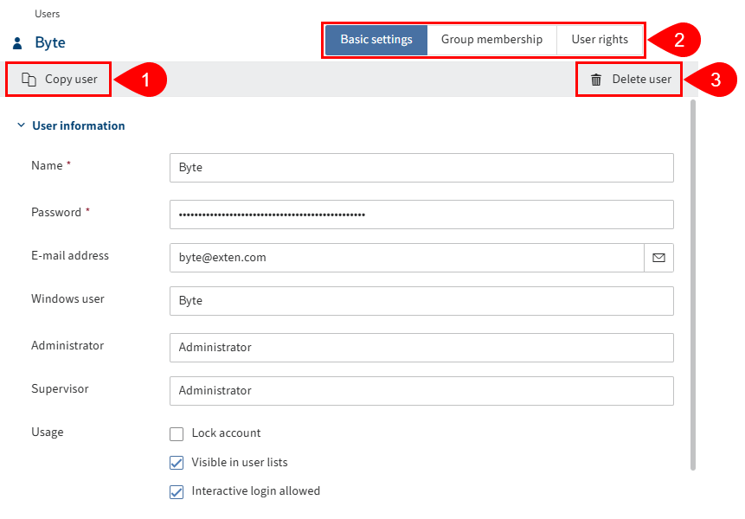745x519 pixels.
Task: Enable the Lock account checkbox
Action: tap(177, 433)
